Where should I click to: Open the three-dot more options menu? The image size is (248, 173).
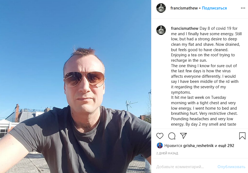point(243,8)
